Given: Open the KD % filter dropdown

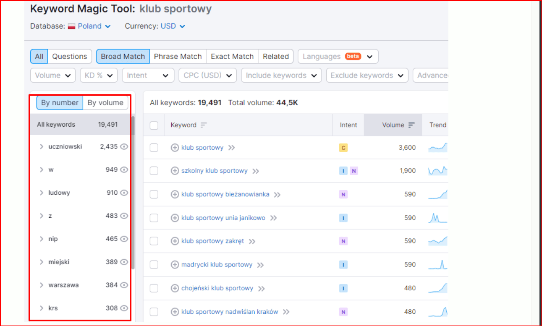Looking at the screenshot, I should pos(99,76).
